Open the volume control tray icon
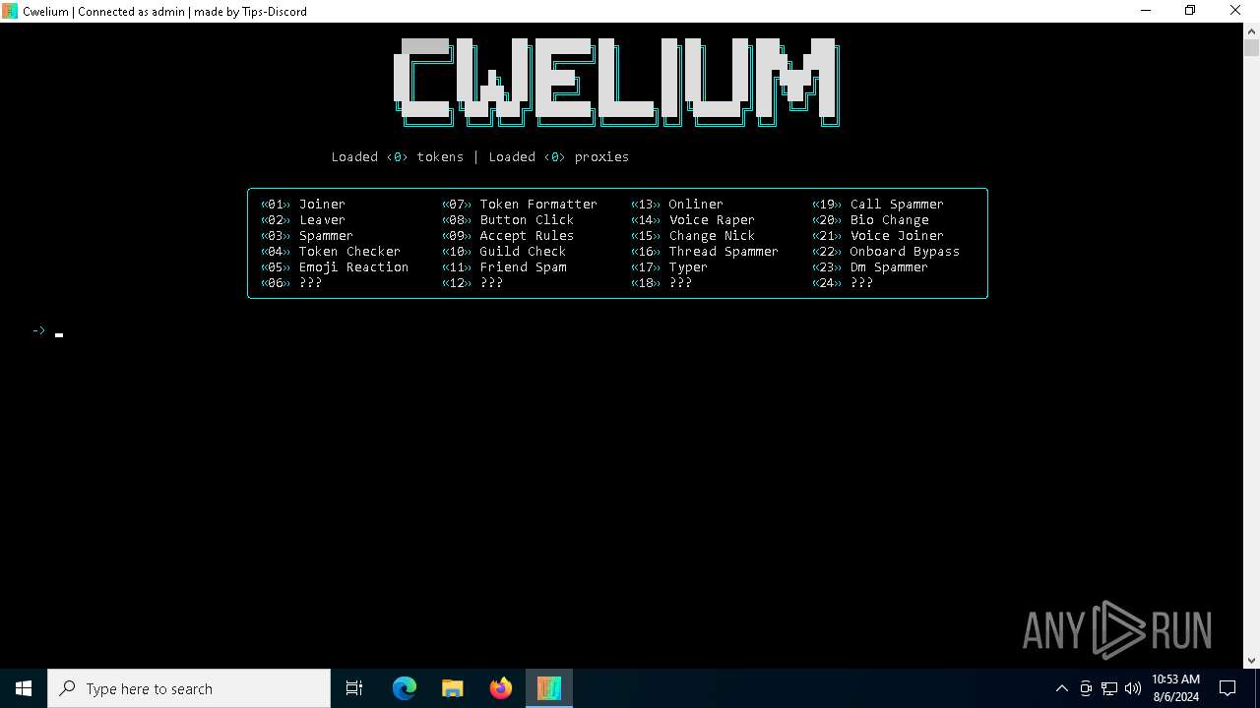Viewport: 1260px width, 708px height. click(x=1133, y=688)
